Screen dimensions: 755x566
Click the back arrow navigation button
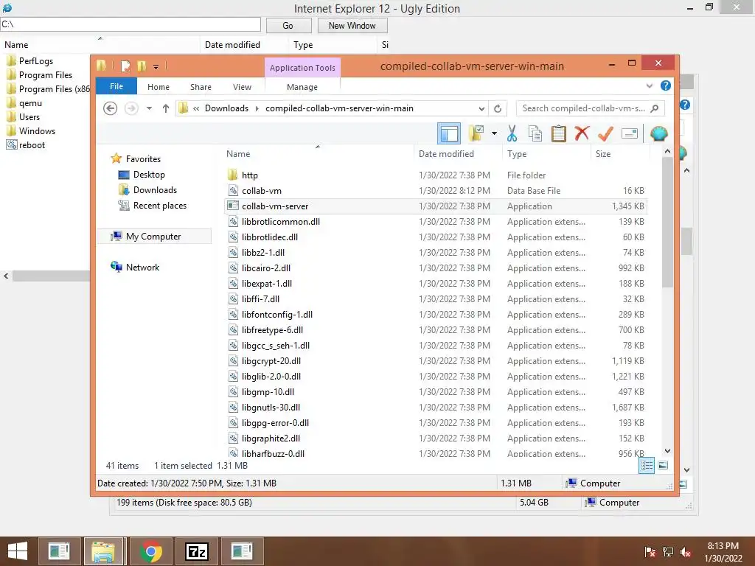(111, 108)
